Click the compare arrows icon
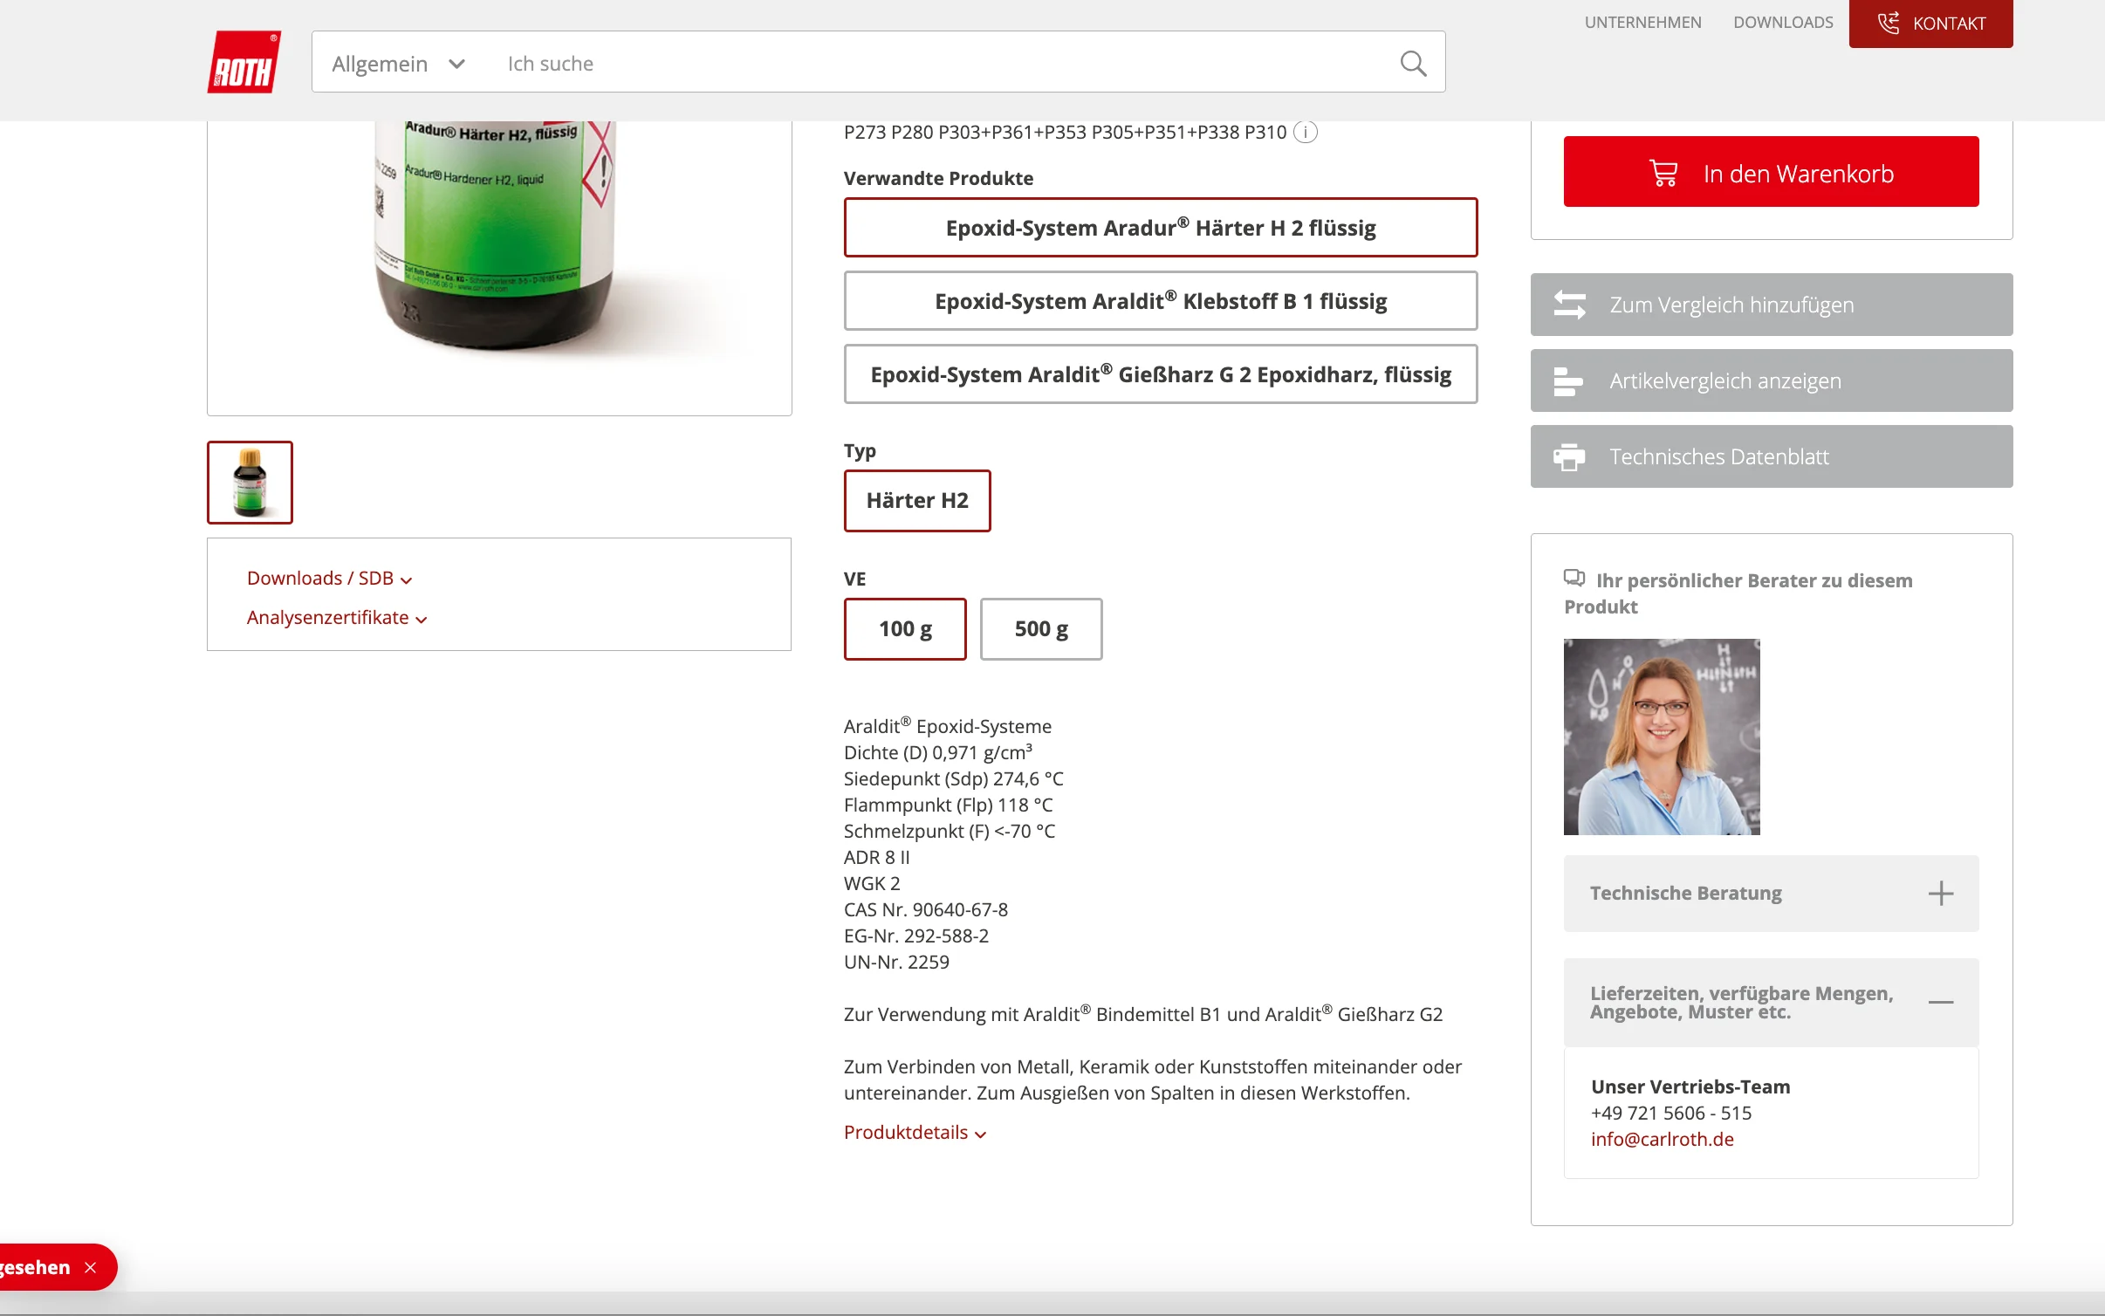Image resolution: width=2105 pixels, height=1316 pixels. pos(1569,305)
